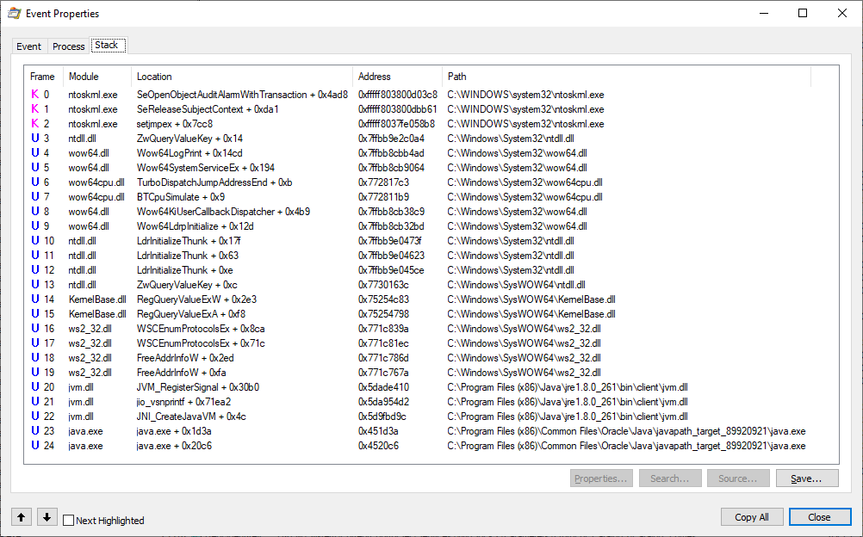Sort by the Module column header
This screenshot has width=863, height=537.
coord(84,77)
